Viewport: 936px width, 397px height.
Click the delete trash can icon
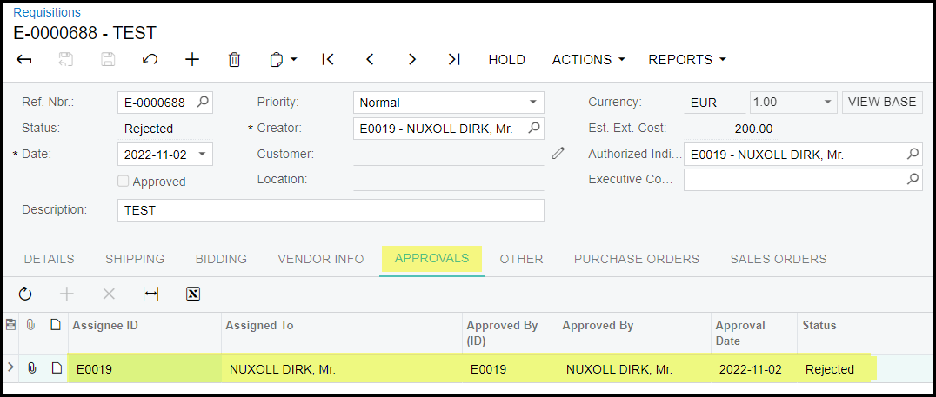click(234, 60)
